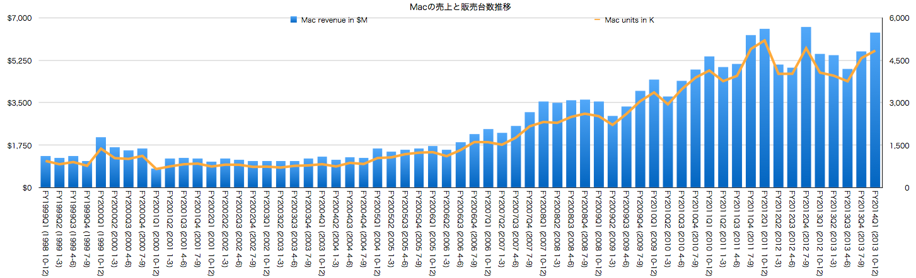
Task: Select the revenue bar above FY2011Q1
Action: pyautogui.click(x=709, y=122)
